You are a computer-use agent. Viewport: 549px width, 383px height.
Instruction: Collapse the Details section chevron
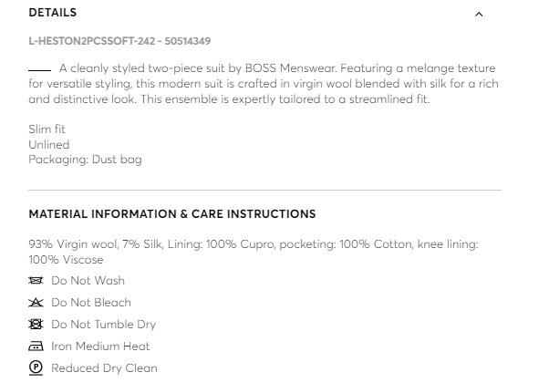click(479, 15)
